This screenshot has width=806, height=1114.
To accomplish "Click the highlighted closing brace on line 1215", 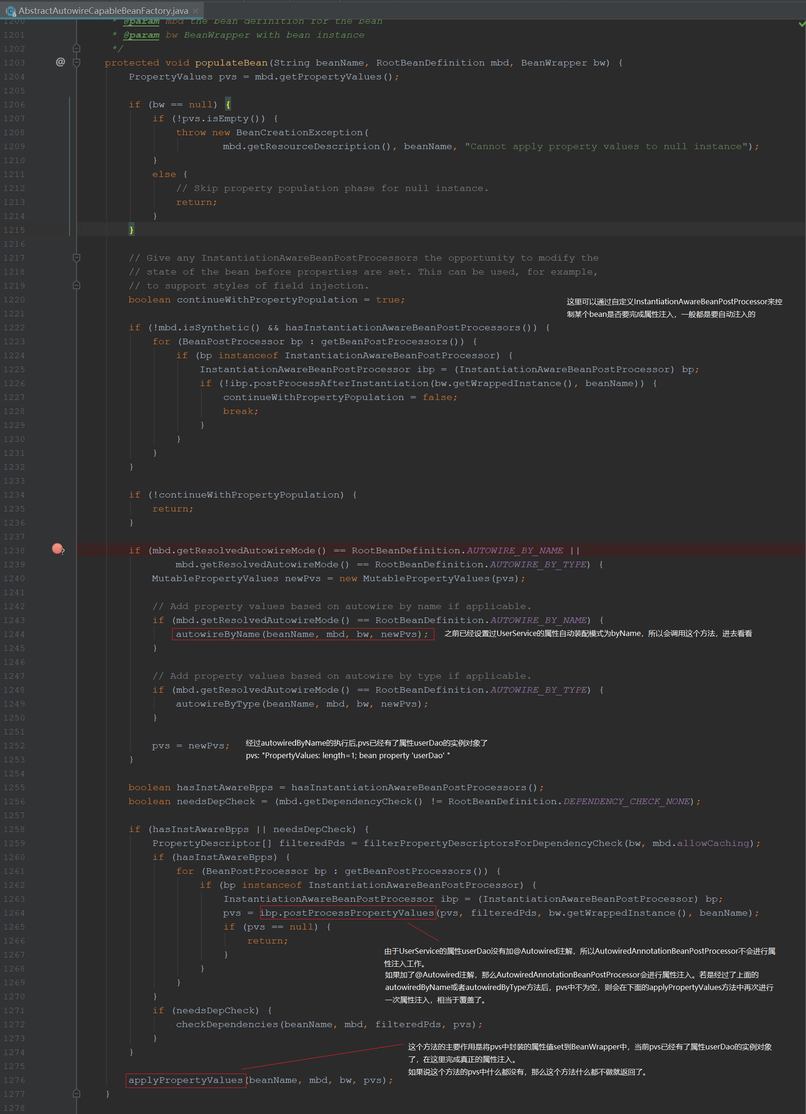I will coord(131,230).
